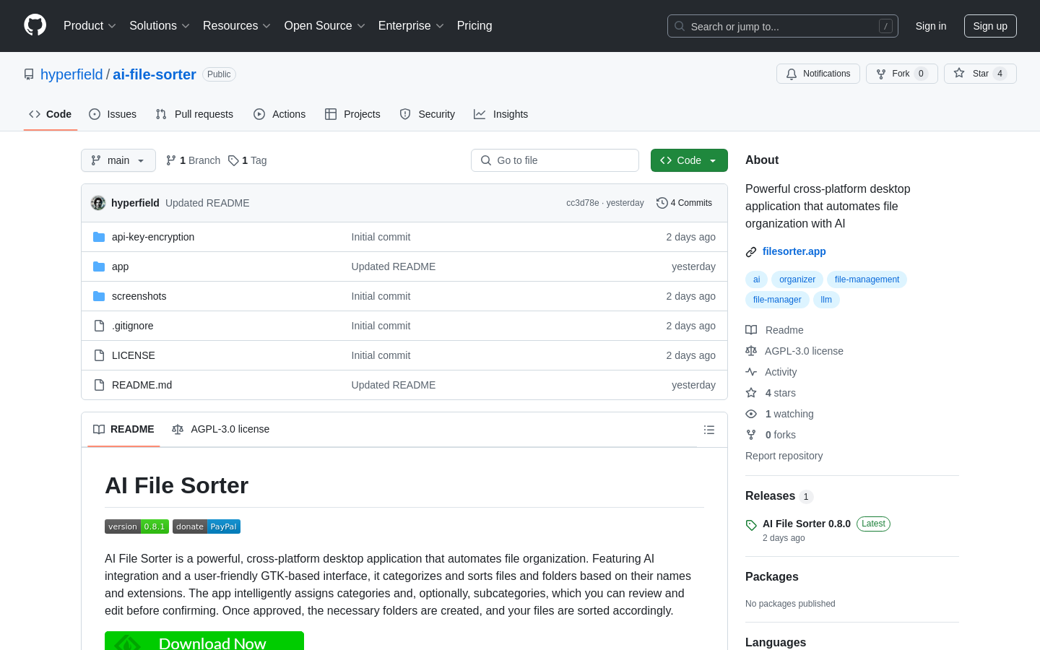
Task: Select the AGPL-3.0 license tab
Action: click(220, 429)
